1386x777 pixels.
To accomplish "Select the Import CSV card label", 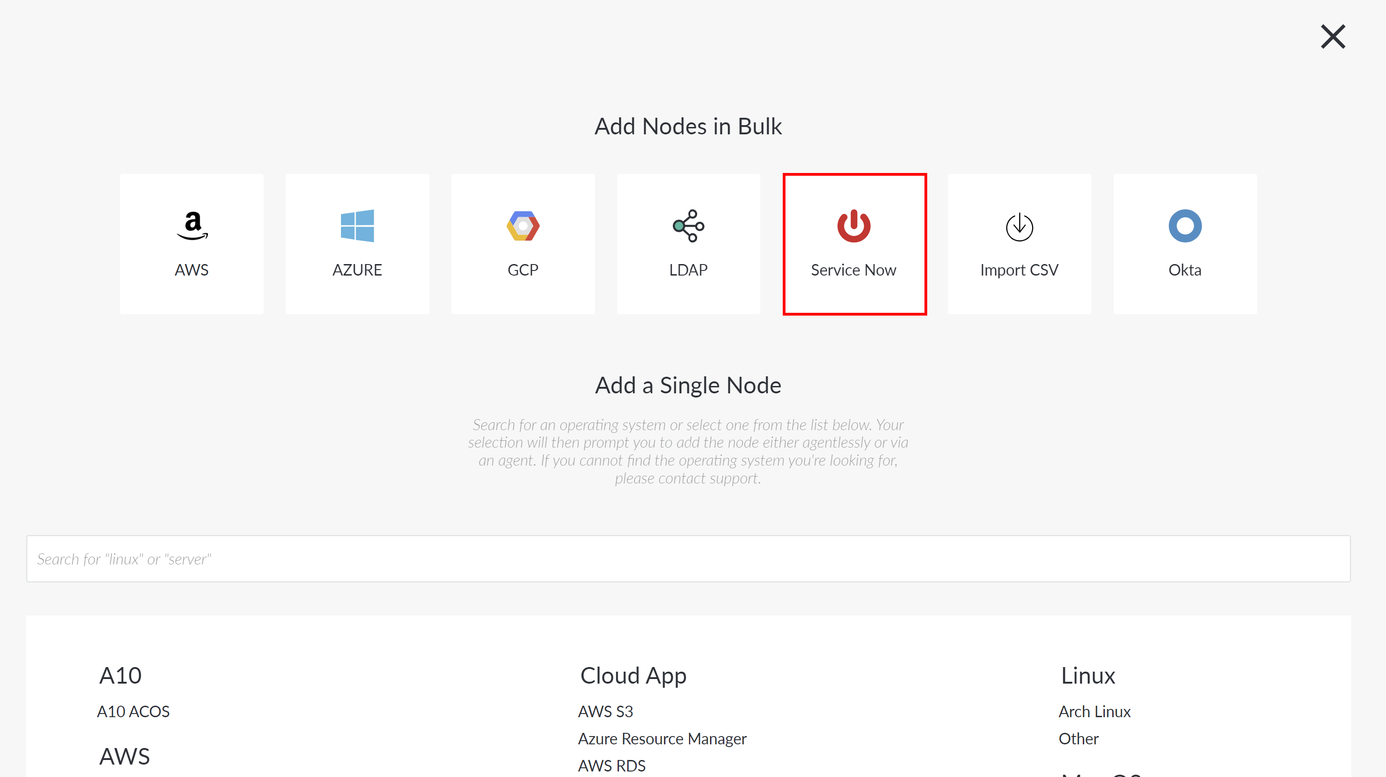I will pyautogui.click(x=1019, y=270).
